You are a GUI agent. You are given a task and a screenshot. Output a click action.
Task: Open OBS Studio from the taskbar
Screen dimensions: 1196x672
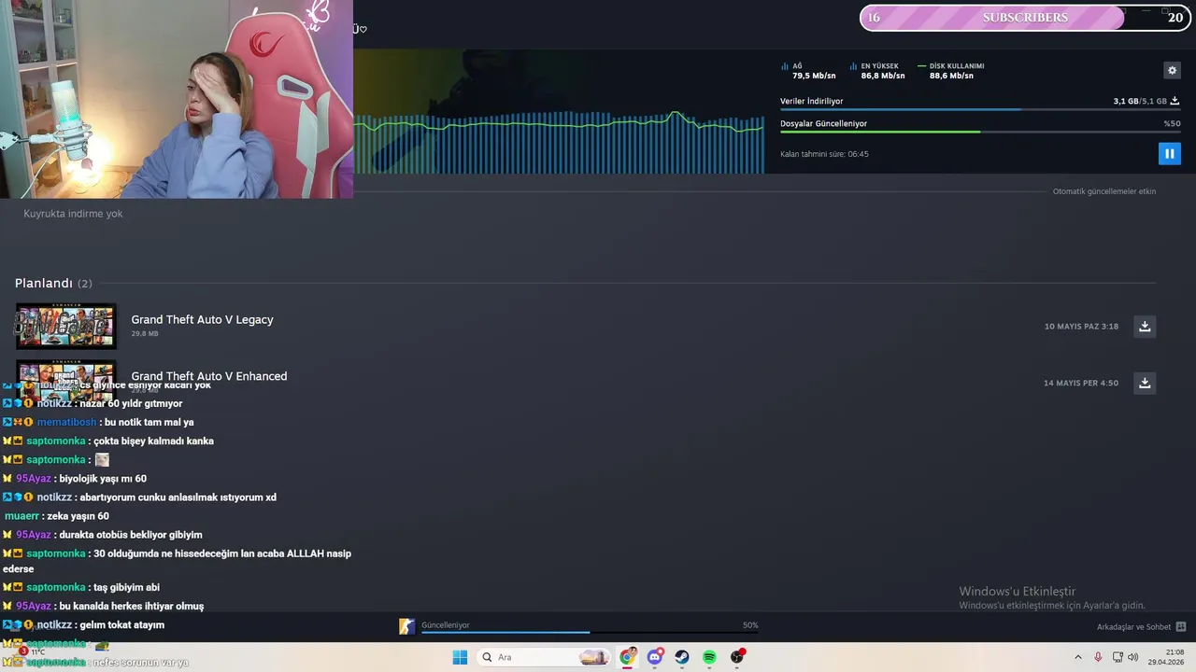point(737,657)
